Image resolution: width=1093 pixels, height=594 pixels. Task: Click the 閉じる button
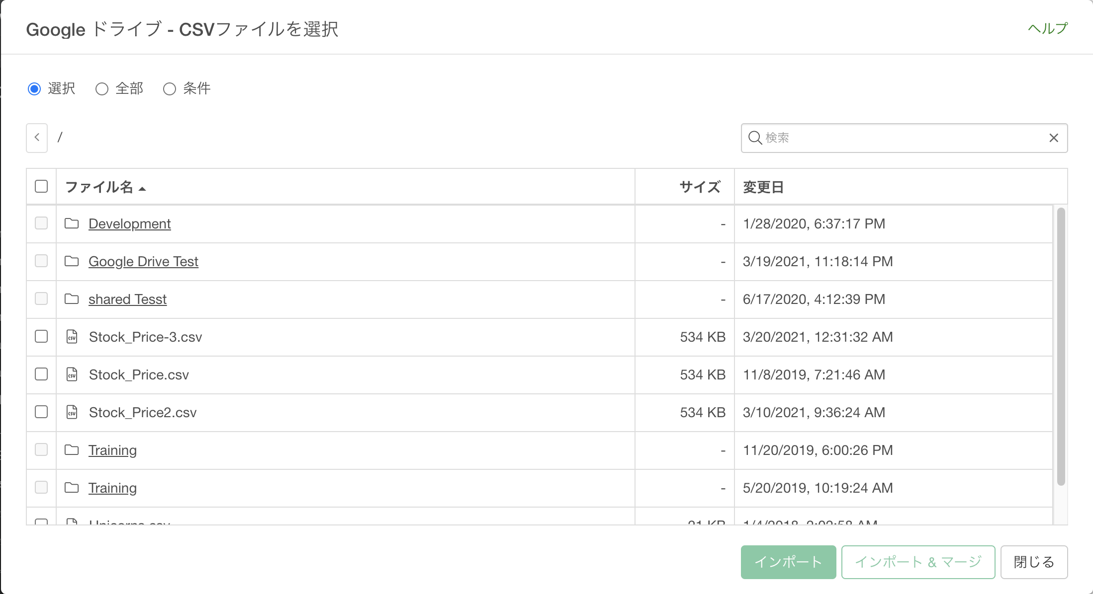pos(1034,562)
